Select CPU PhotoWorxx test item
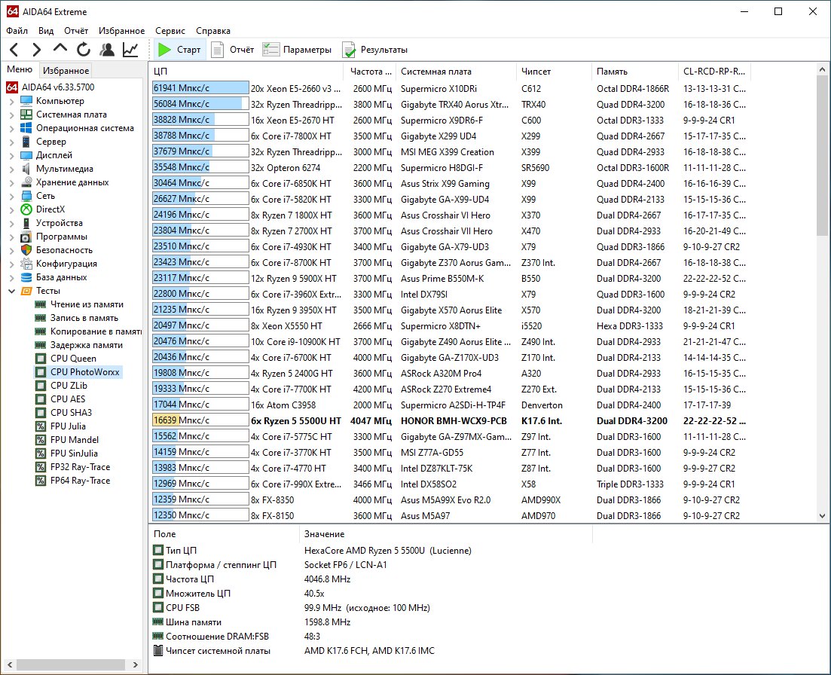The width and height of the screenshot is (831, 675). point(78,372)
